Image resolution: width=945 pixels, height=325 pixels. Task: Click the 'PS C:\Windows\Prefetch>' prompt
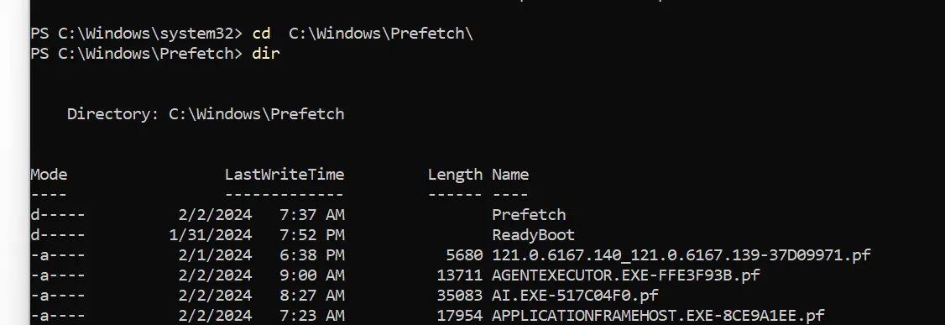pos(136,54)
